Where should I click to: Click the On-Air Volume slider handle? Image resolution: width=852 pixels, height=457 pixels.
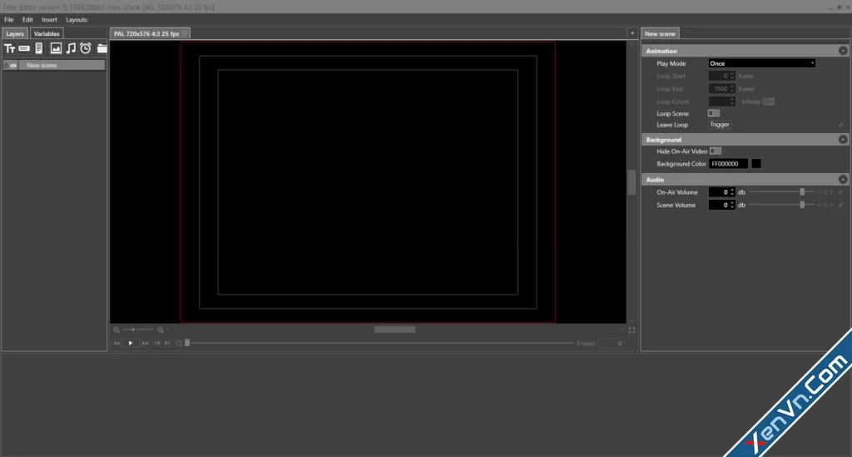tap(802, 192)
